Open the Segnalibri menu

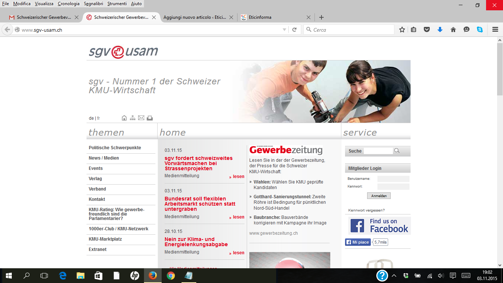point(94,4)
